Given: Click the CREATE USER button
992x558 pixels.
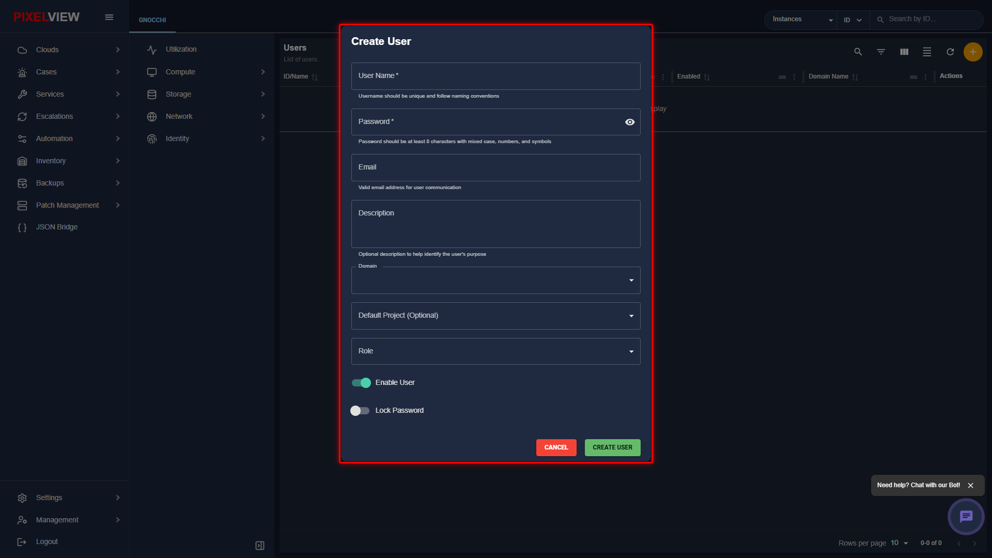Looking at the screenshot, I should click(x=612, y=447).
